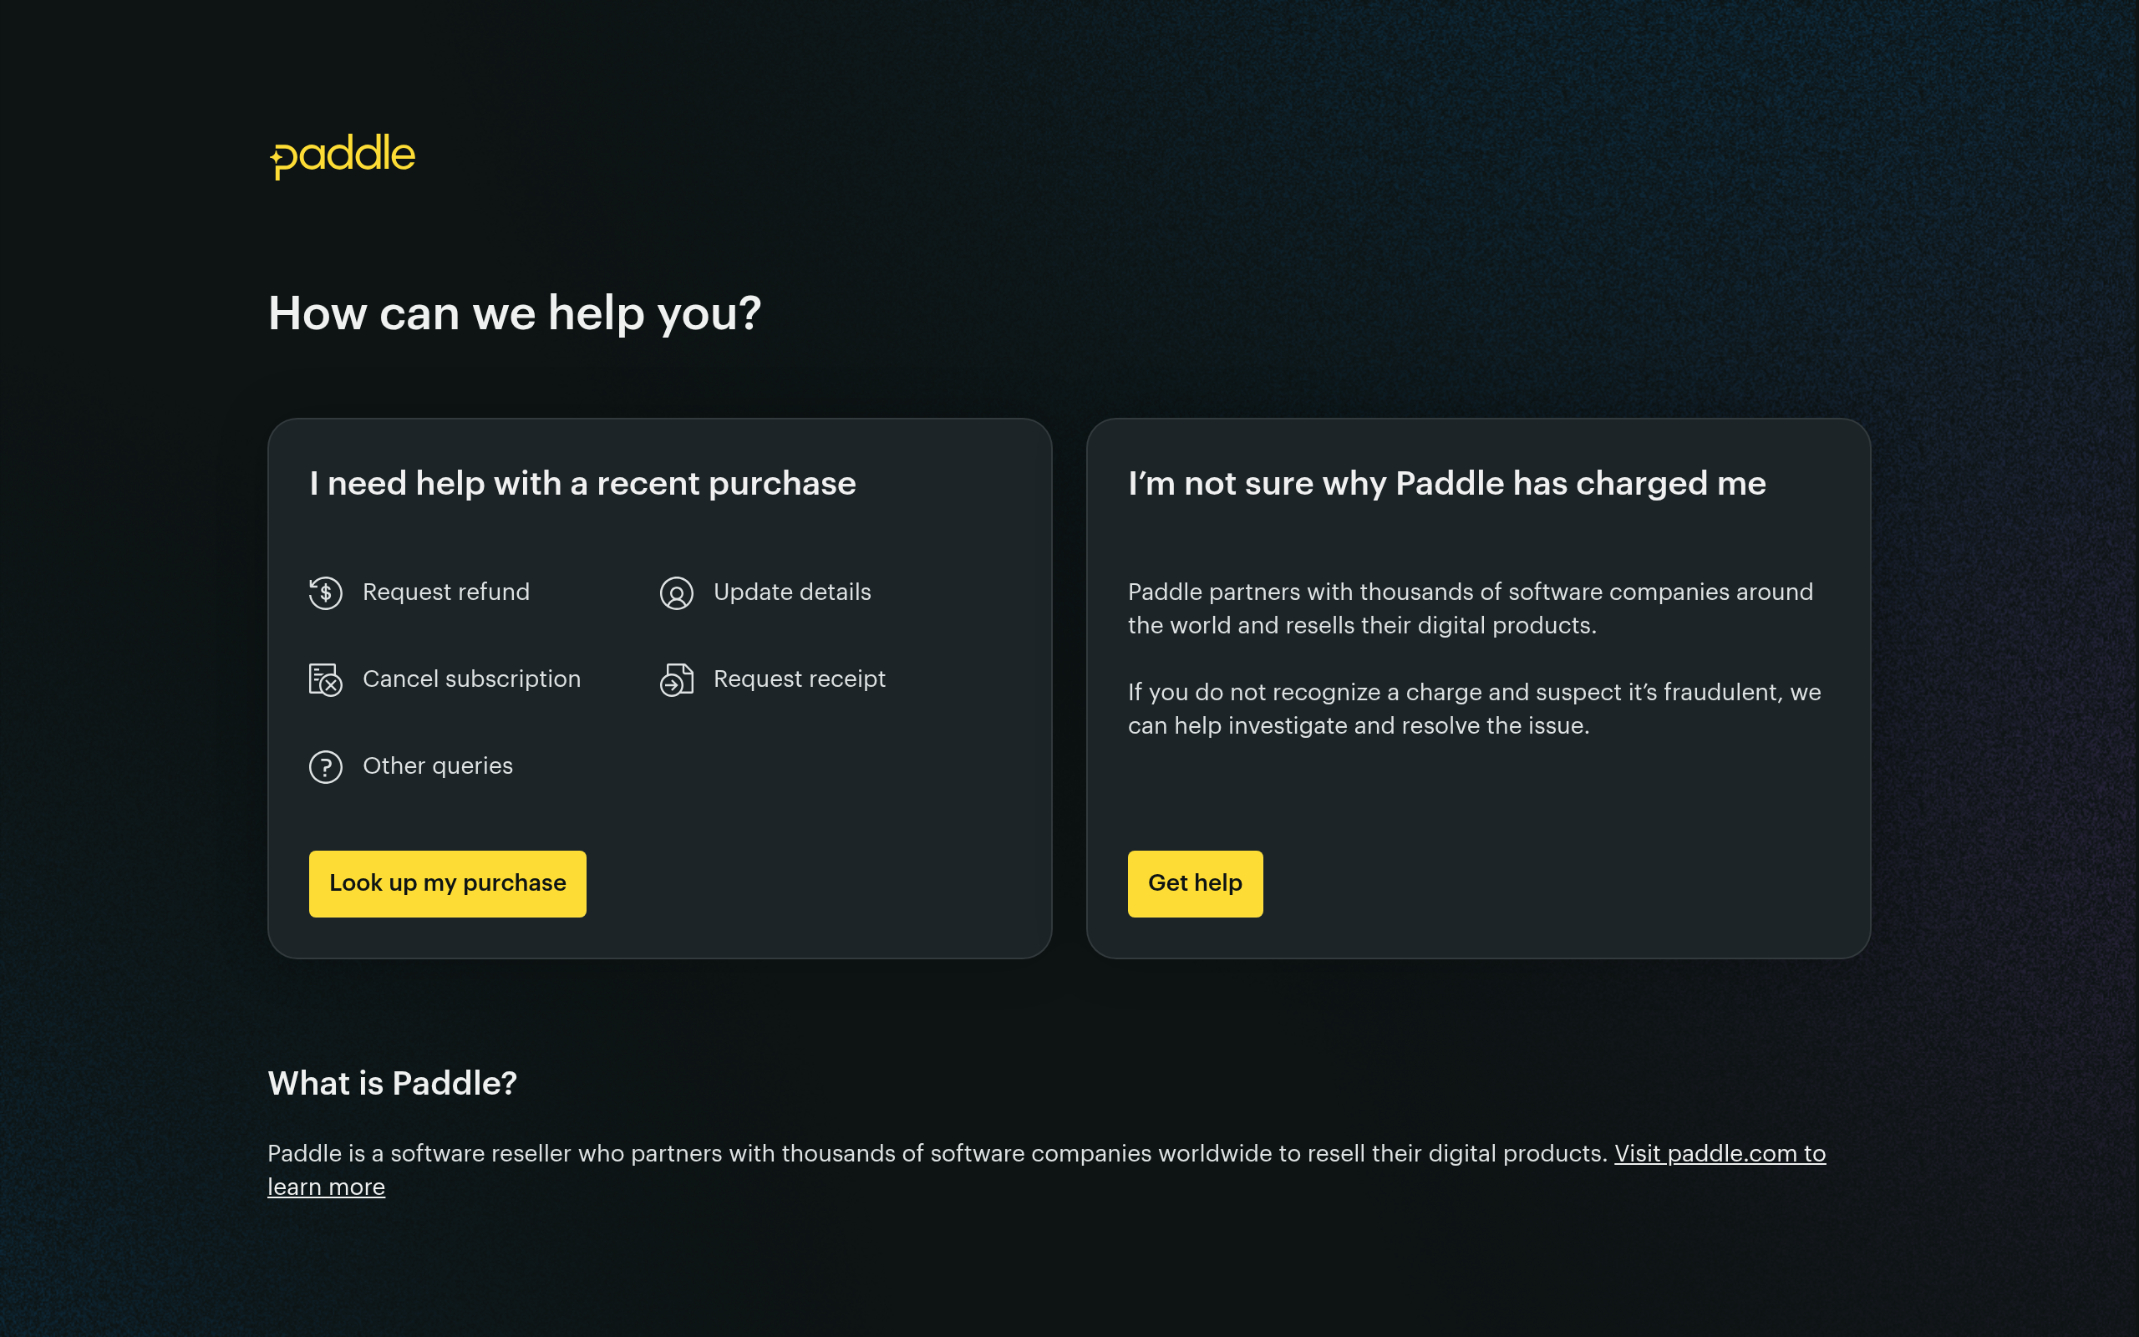Select the Other queries question mark icon
Screen dimensions: 2139x1337
point(324,766)
